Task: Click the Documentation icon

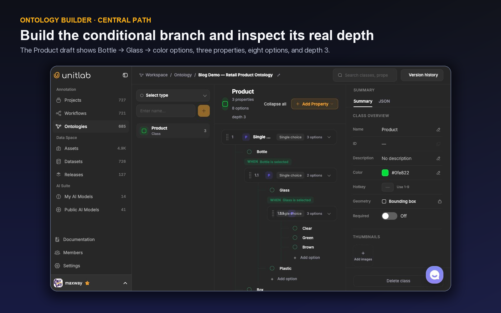Action: [57, 239]
